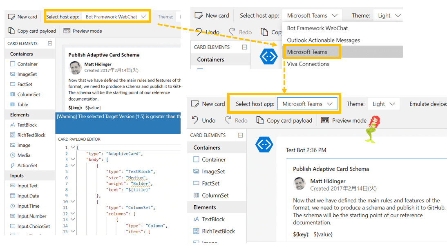Collapse the code fold at line 4
This screenshot has width=447, height=247.
click(73, 166)
